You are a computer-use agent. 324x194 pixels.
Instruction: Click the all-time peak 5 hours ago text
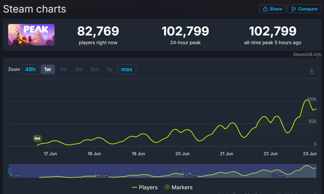coord(272,43)
